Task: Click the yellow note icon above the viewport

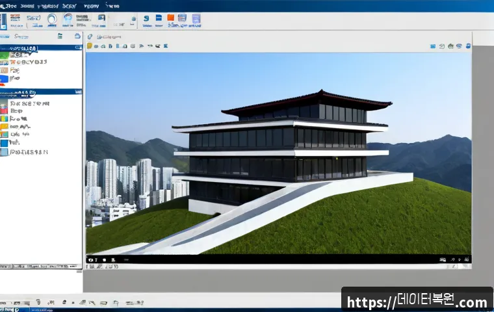Action: click(x=90, y=46)
